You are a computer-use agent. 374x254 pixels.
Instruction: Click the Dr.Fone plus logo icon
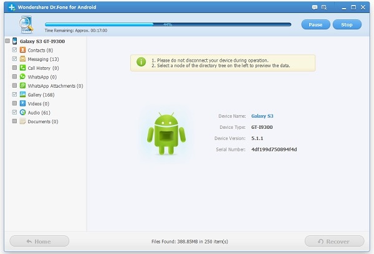tap(11, 7)
